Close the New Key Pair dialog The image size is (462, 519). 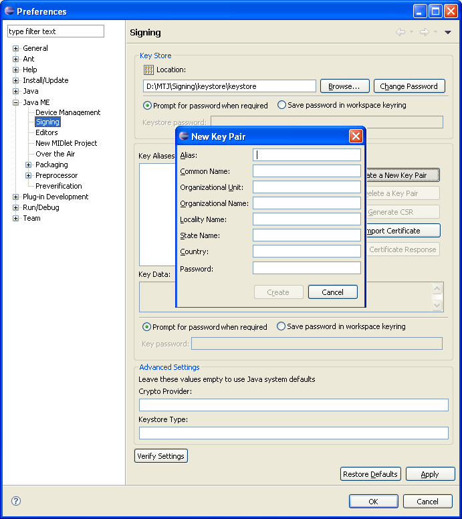coord(356,136)
